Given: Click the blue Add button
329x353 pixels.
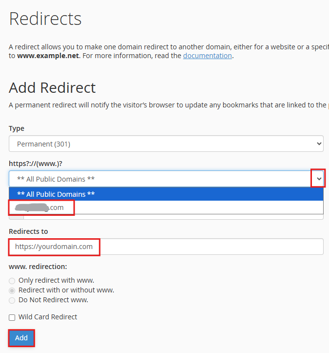Looking at the screenshot, I should point(21,338).
